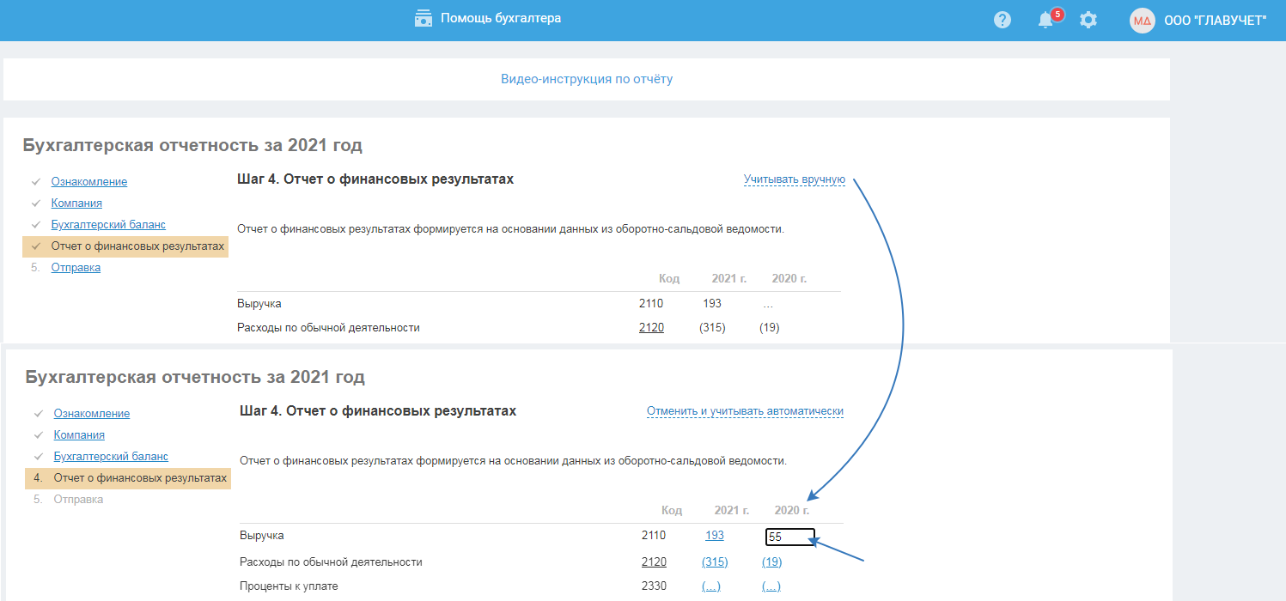Click Отменить и учитывать автоматически

pos(745,411)
